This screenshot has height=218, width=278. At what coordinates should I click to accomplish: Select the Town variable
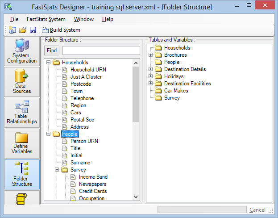pyautogui.click(x=77, y=91)
